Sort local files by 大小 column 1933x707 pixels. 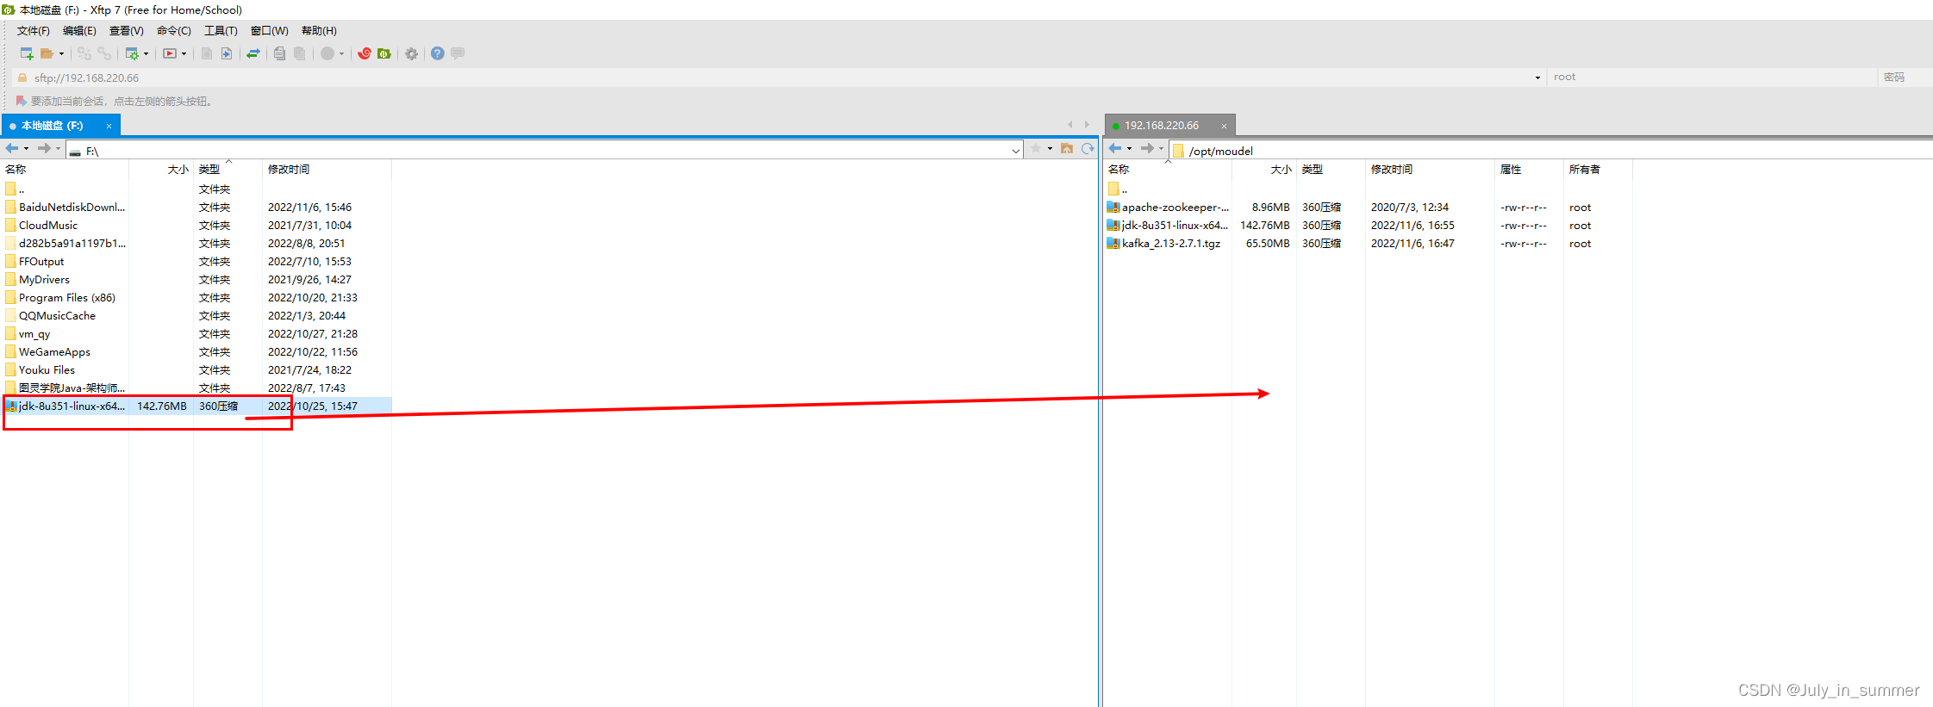click(x=161, y=170)
